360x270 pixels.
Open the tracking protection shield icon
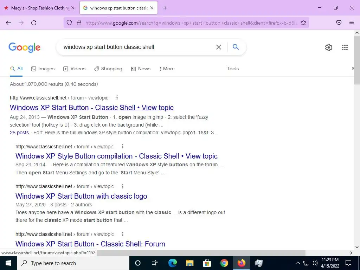pos(69,22)
